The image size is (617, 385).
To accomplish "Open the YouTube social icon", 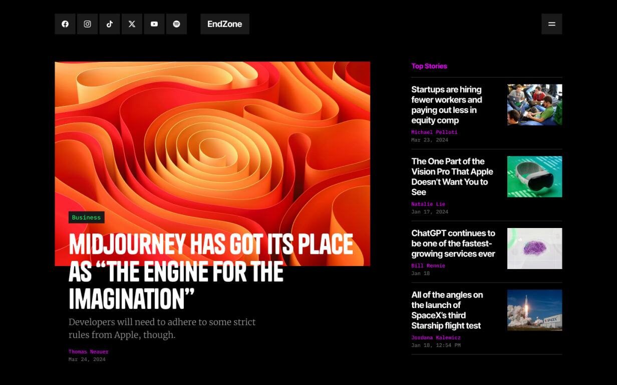I will click(154, 24).
